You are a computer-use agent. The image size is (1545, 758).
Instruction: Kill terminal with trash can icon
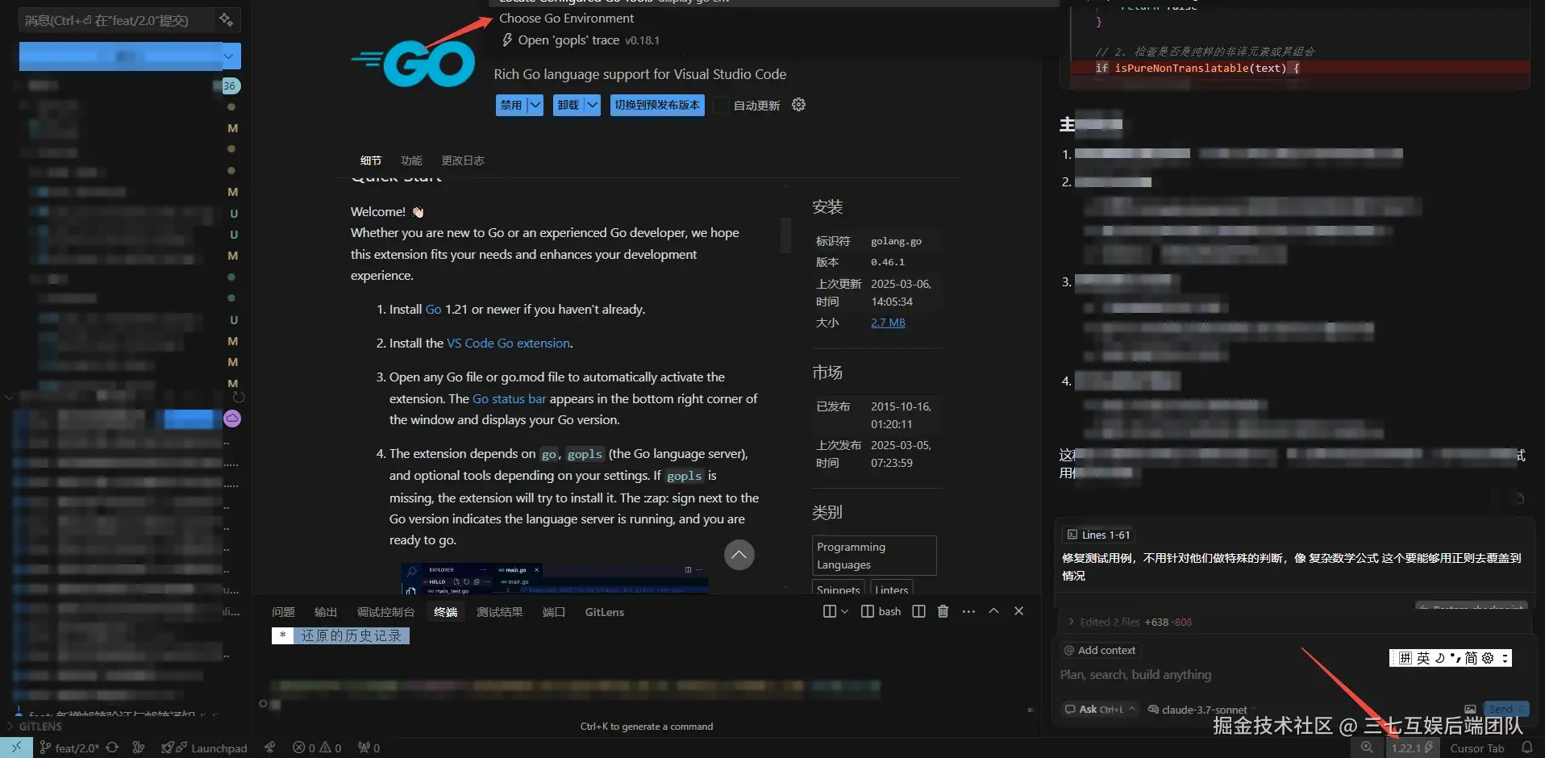[943, 611]
